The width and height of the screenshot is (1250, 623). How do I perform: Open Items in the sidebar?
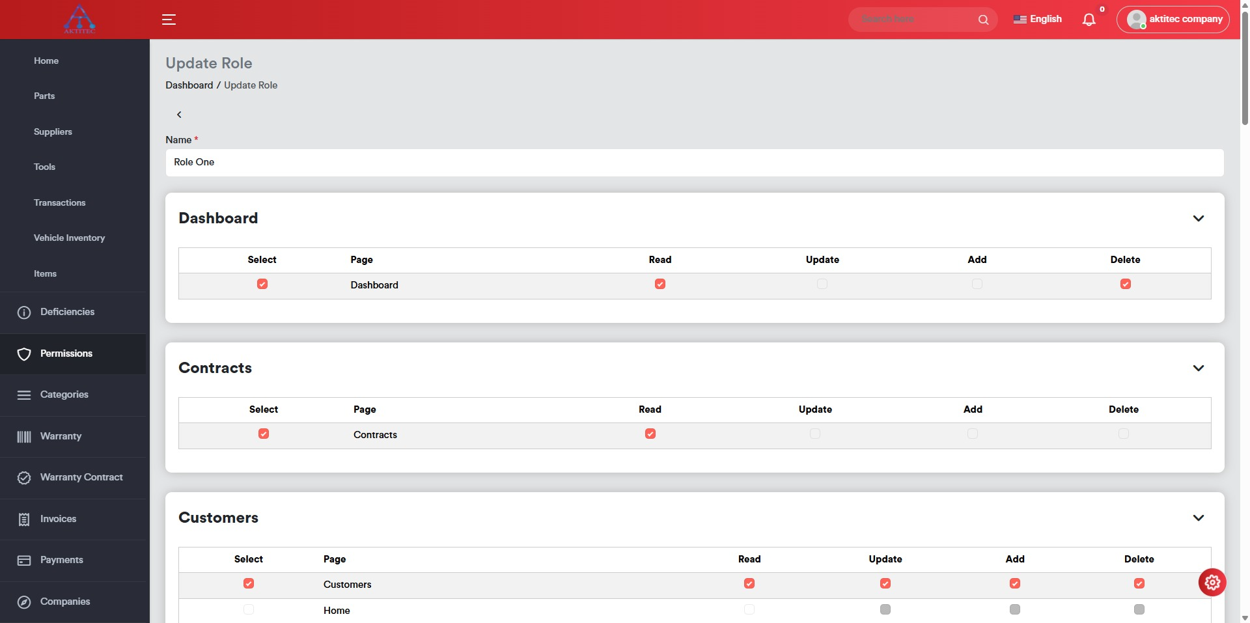[45, 273]
